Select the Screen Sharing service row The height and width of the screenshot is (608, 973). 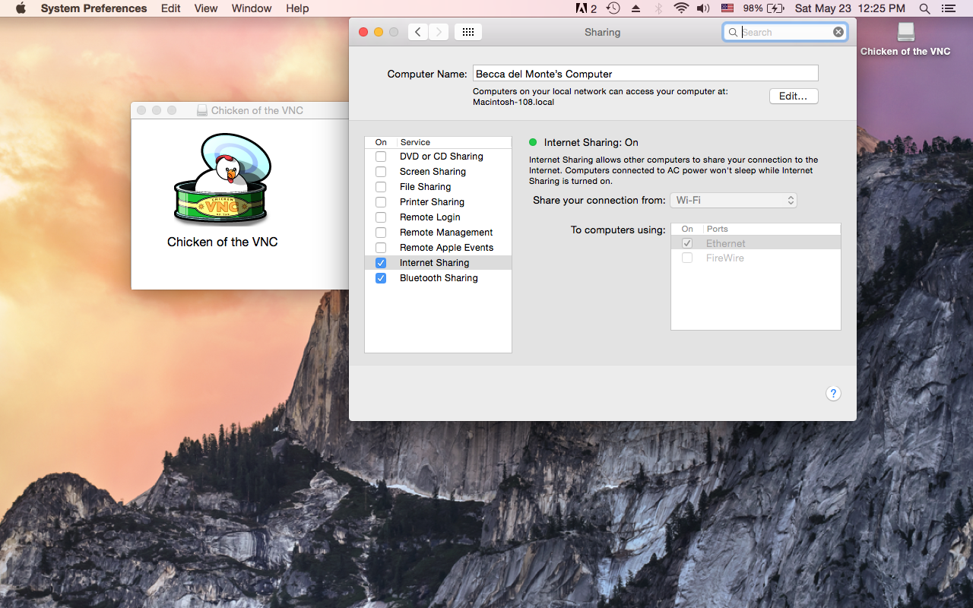438,172
